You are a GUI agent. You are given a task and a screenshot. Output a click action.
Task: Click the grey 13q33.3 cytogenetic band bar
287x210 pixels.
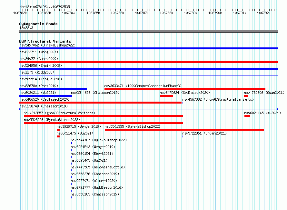(x=148, y=31)
